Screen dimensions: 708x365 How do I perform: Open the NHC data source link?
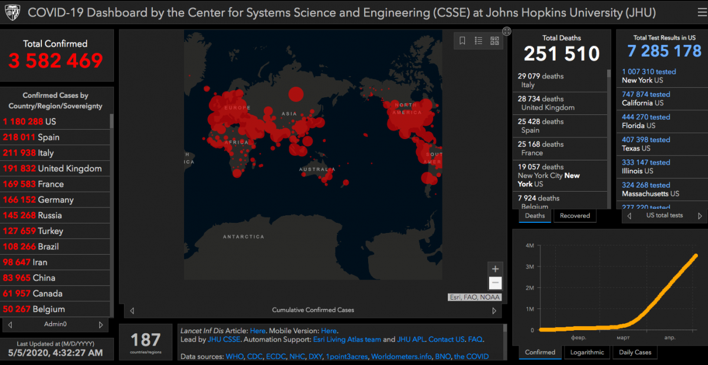point(297,357)
